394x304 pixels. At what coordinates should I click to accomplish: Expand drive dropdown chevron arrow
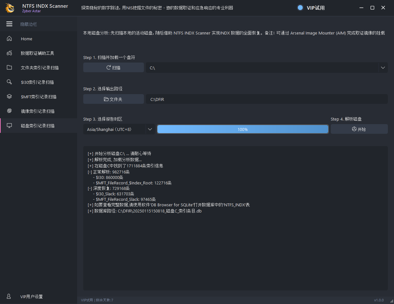383,68
